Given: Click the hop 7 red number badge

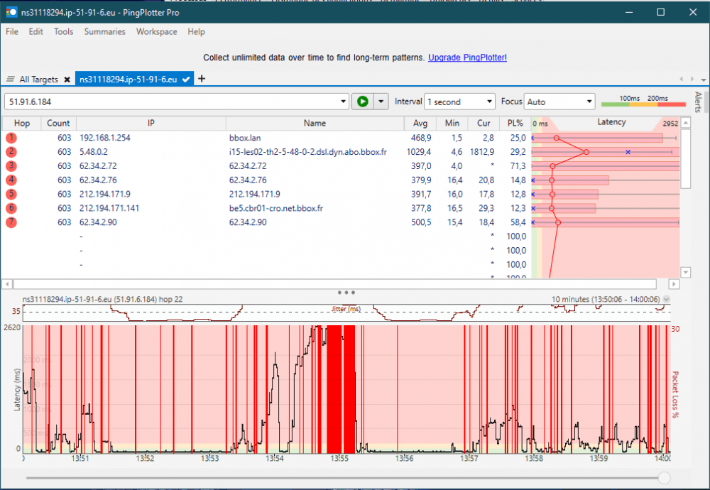Looking at the screenshot, I should point(11,222).
